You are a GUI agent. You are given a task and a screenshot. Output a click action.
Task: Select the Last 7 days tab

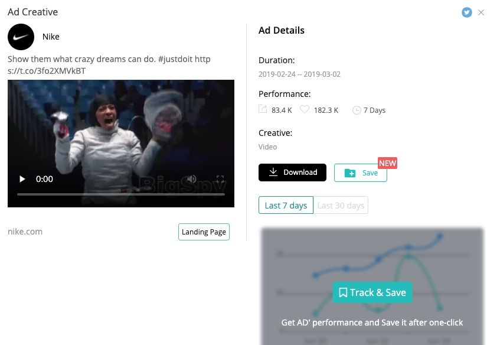(286, 205)
